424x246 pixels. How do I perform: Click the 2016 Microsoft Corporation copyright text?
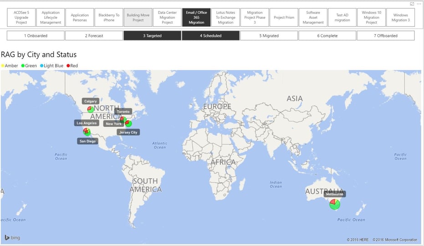coord(395,240)
